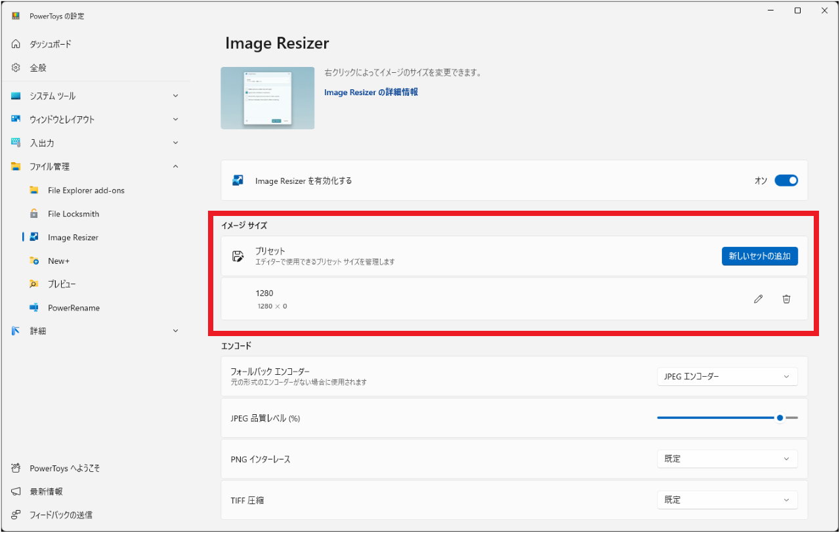Click the 最新情報 megaphone icon
This screenshot has width=840, height=533.
point(16,492)
